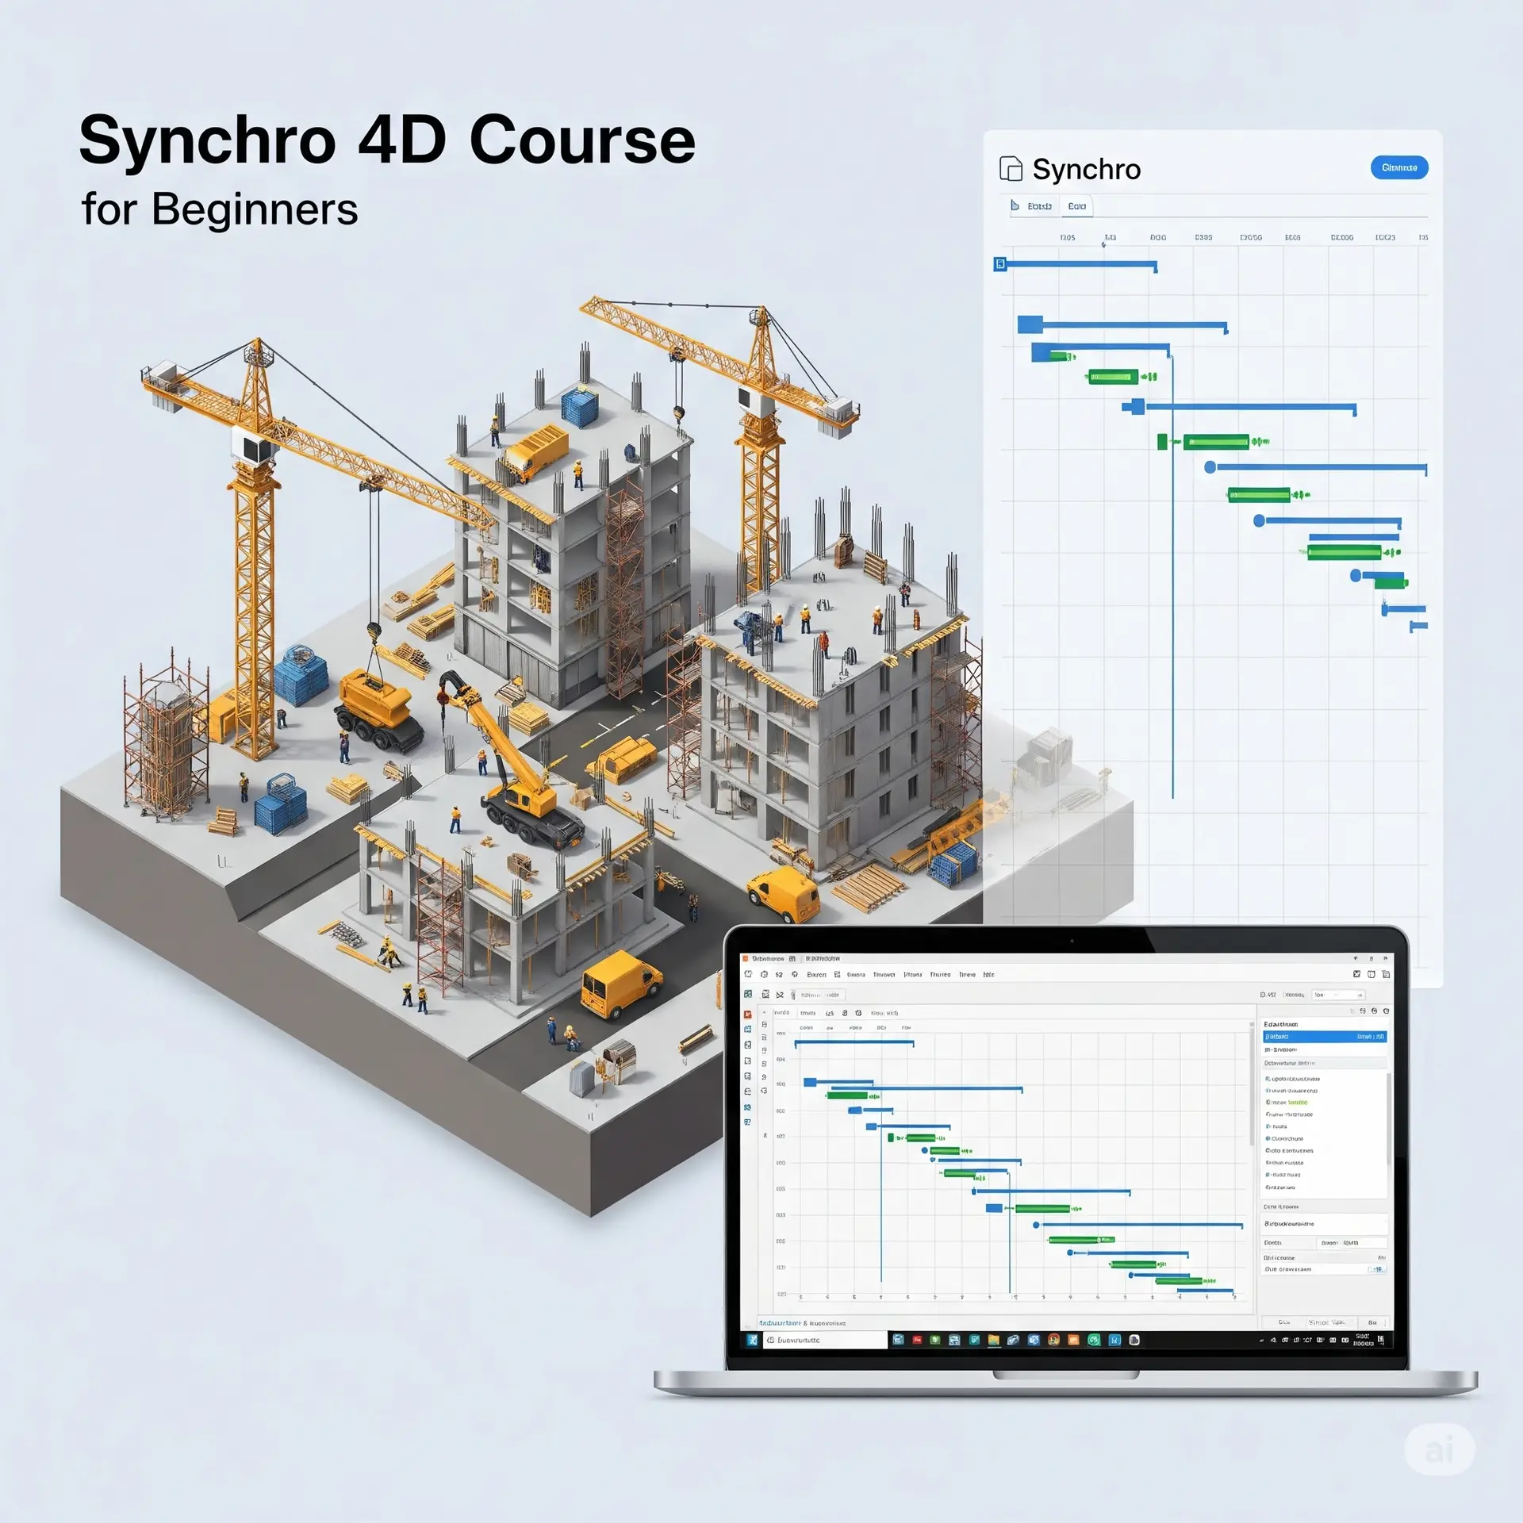The height and width of the screenshot is (1523, 1523).
Task: Toggle the highlighted blue task row in the properties panel
Action: [1325, 1037]
